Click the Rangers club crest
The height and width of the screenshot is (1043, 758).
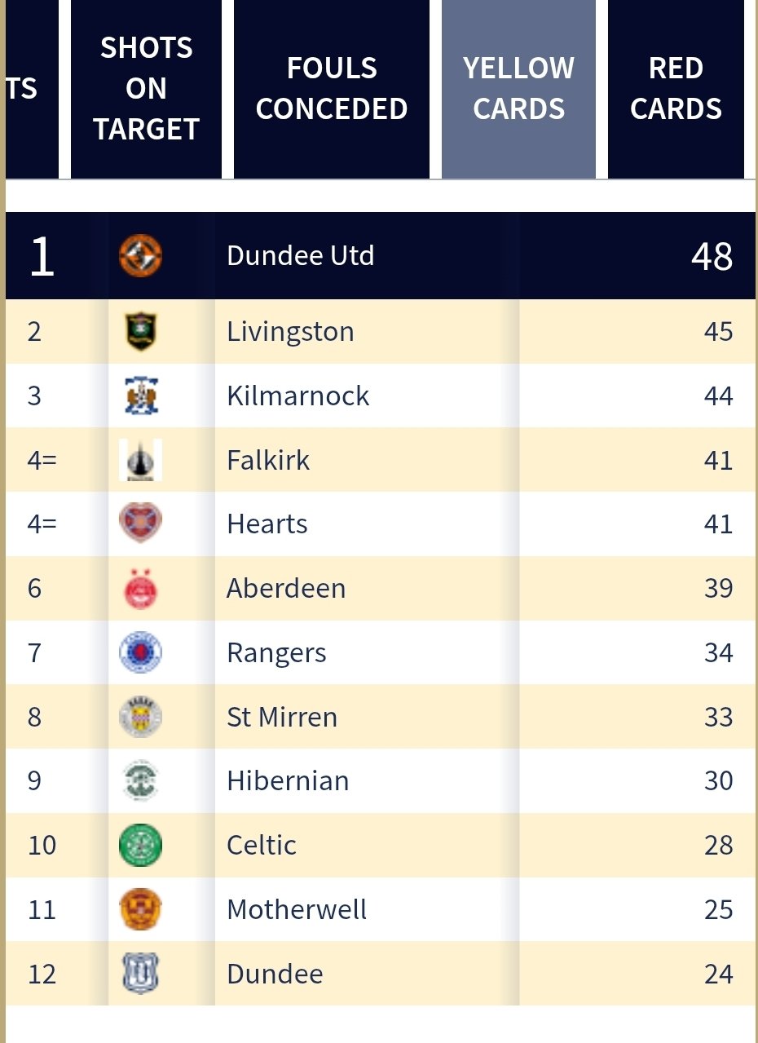pos(140,652)
